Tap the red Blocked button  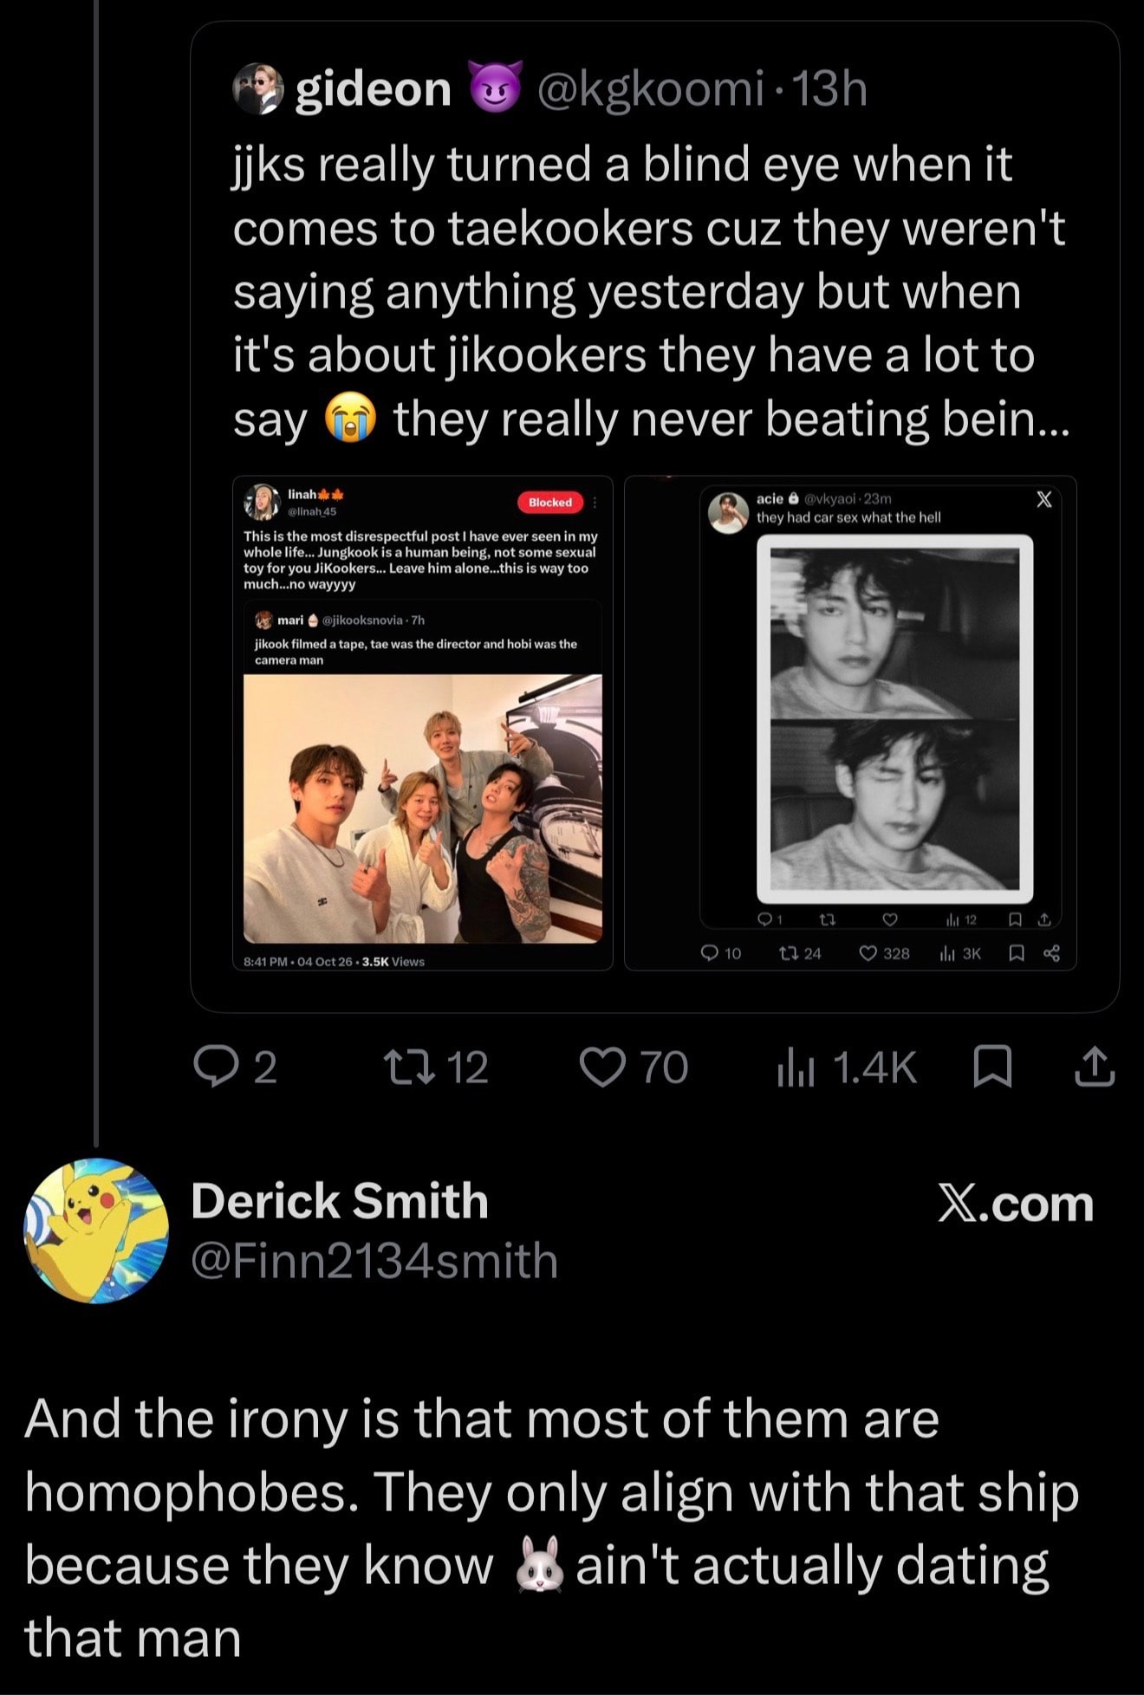click(x=550, y=502)
